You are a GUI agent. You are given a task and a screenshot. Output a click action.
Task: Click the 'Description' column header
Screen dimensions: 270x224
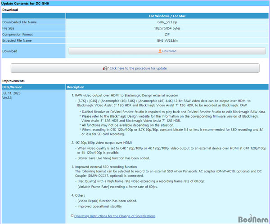76,87
